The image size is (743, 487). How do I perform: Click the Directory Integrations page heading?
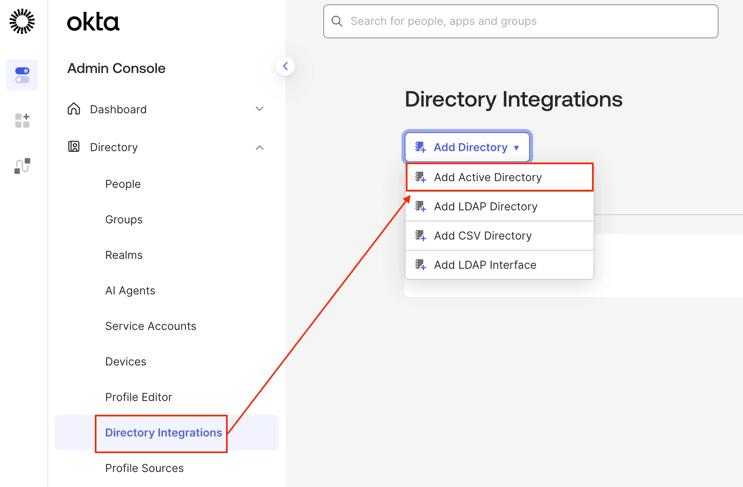(x=514, y=99)
